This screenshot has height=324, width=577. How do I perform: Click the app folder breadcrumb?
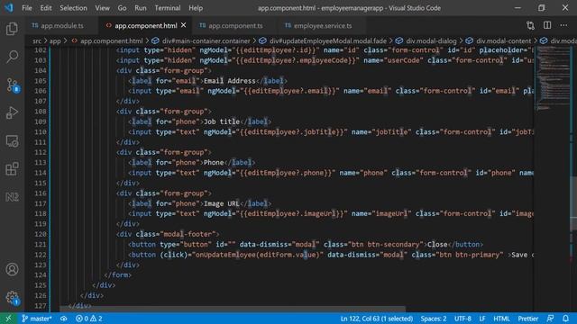55,40
